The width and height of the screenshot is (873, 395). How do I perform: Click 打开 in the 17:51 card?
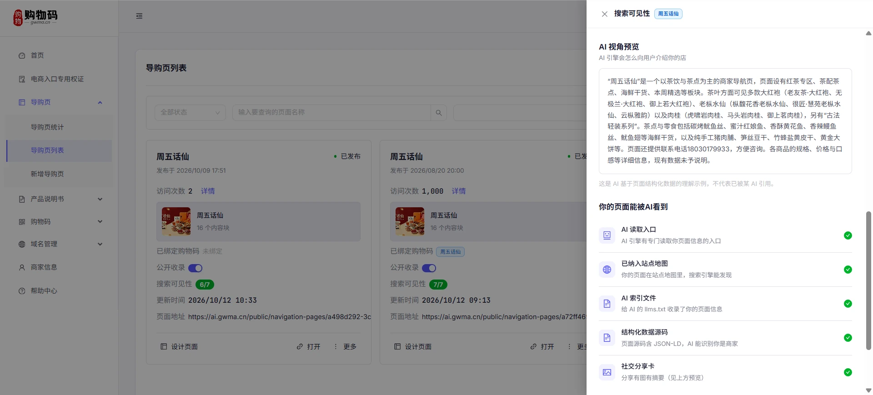tap(308, 347)
